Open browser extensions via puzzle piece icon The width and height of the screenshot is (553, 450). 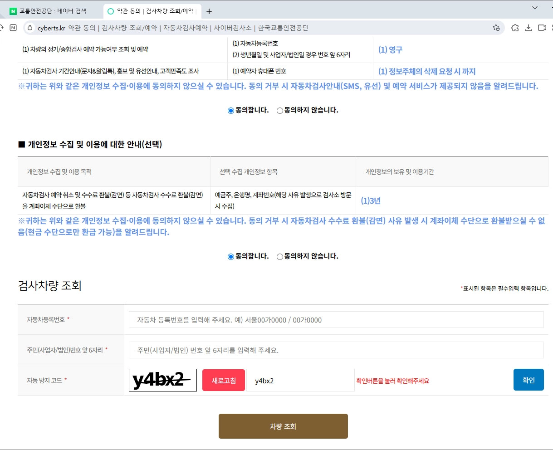[515, 27]
